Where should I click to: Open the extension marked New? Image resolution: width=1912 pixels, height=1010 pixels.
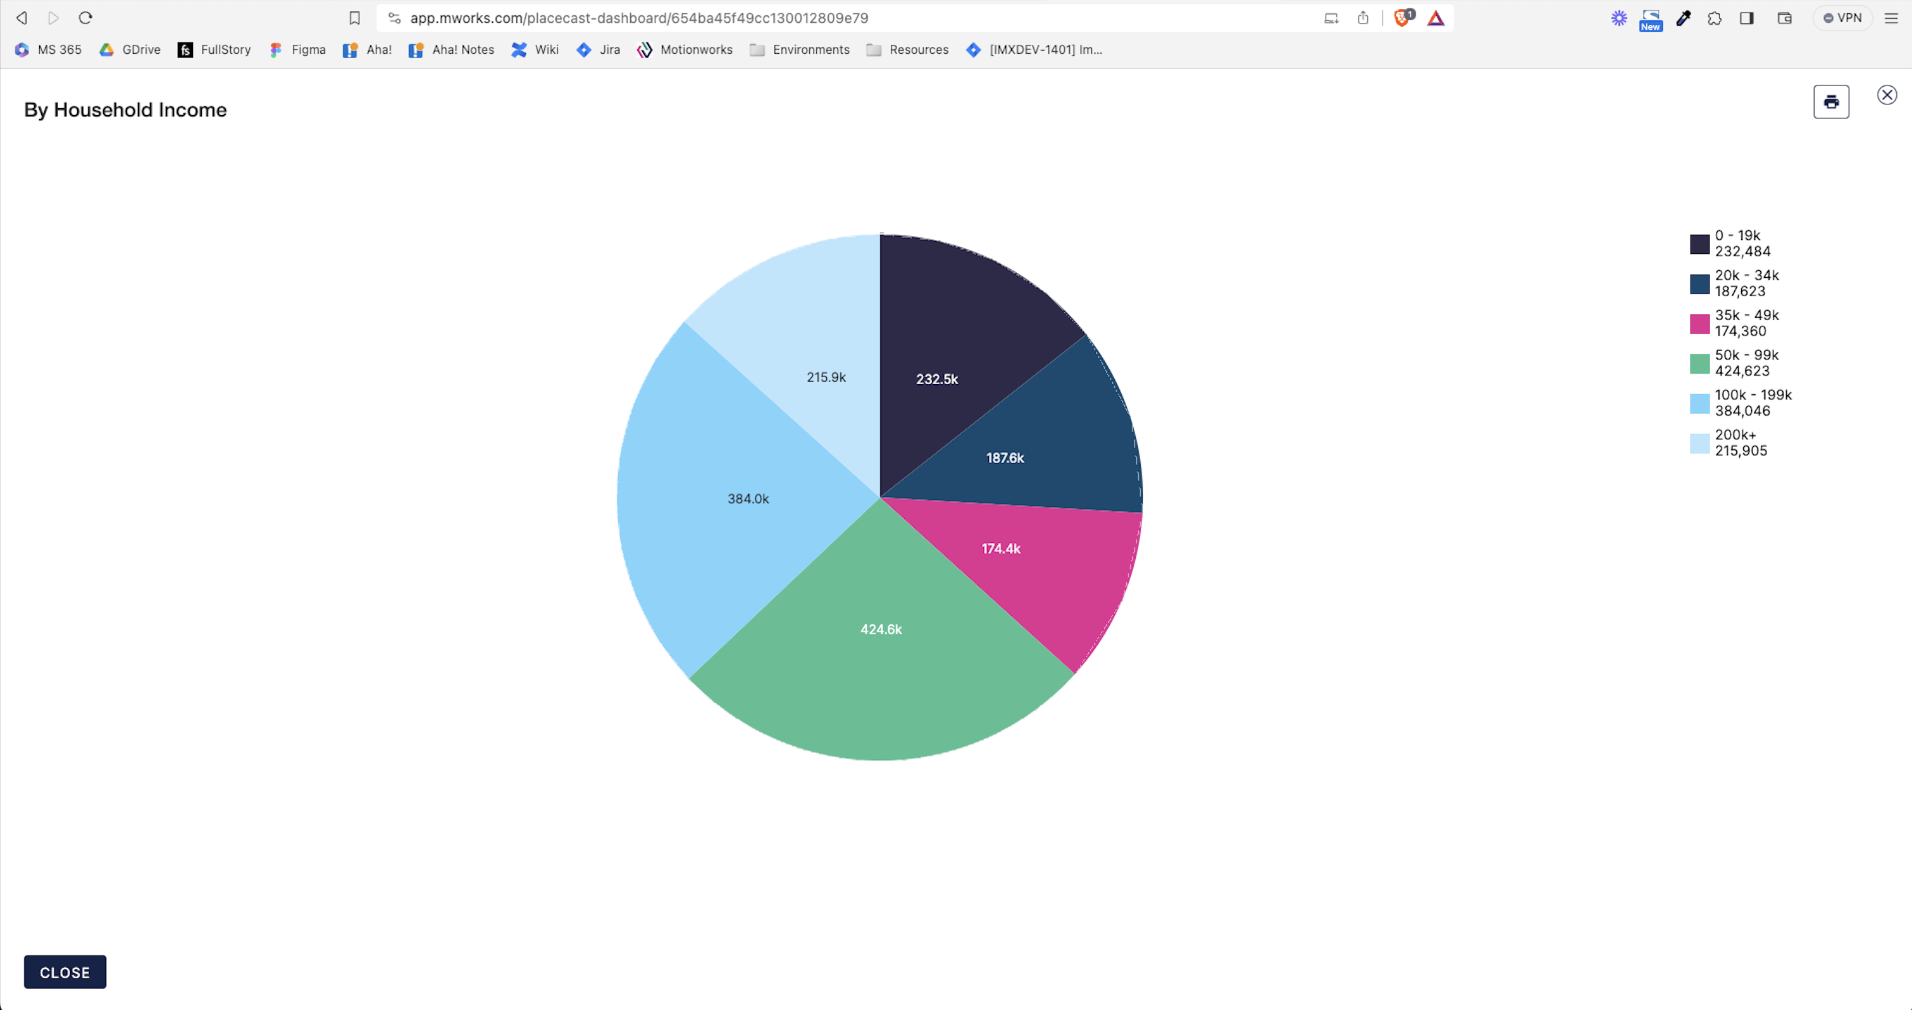(1651, 20)
